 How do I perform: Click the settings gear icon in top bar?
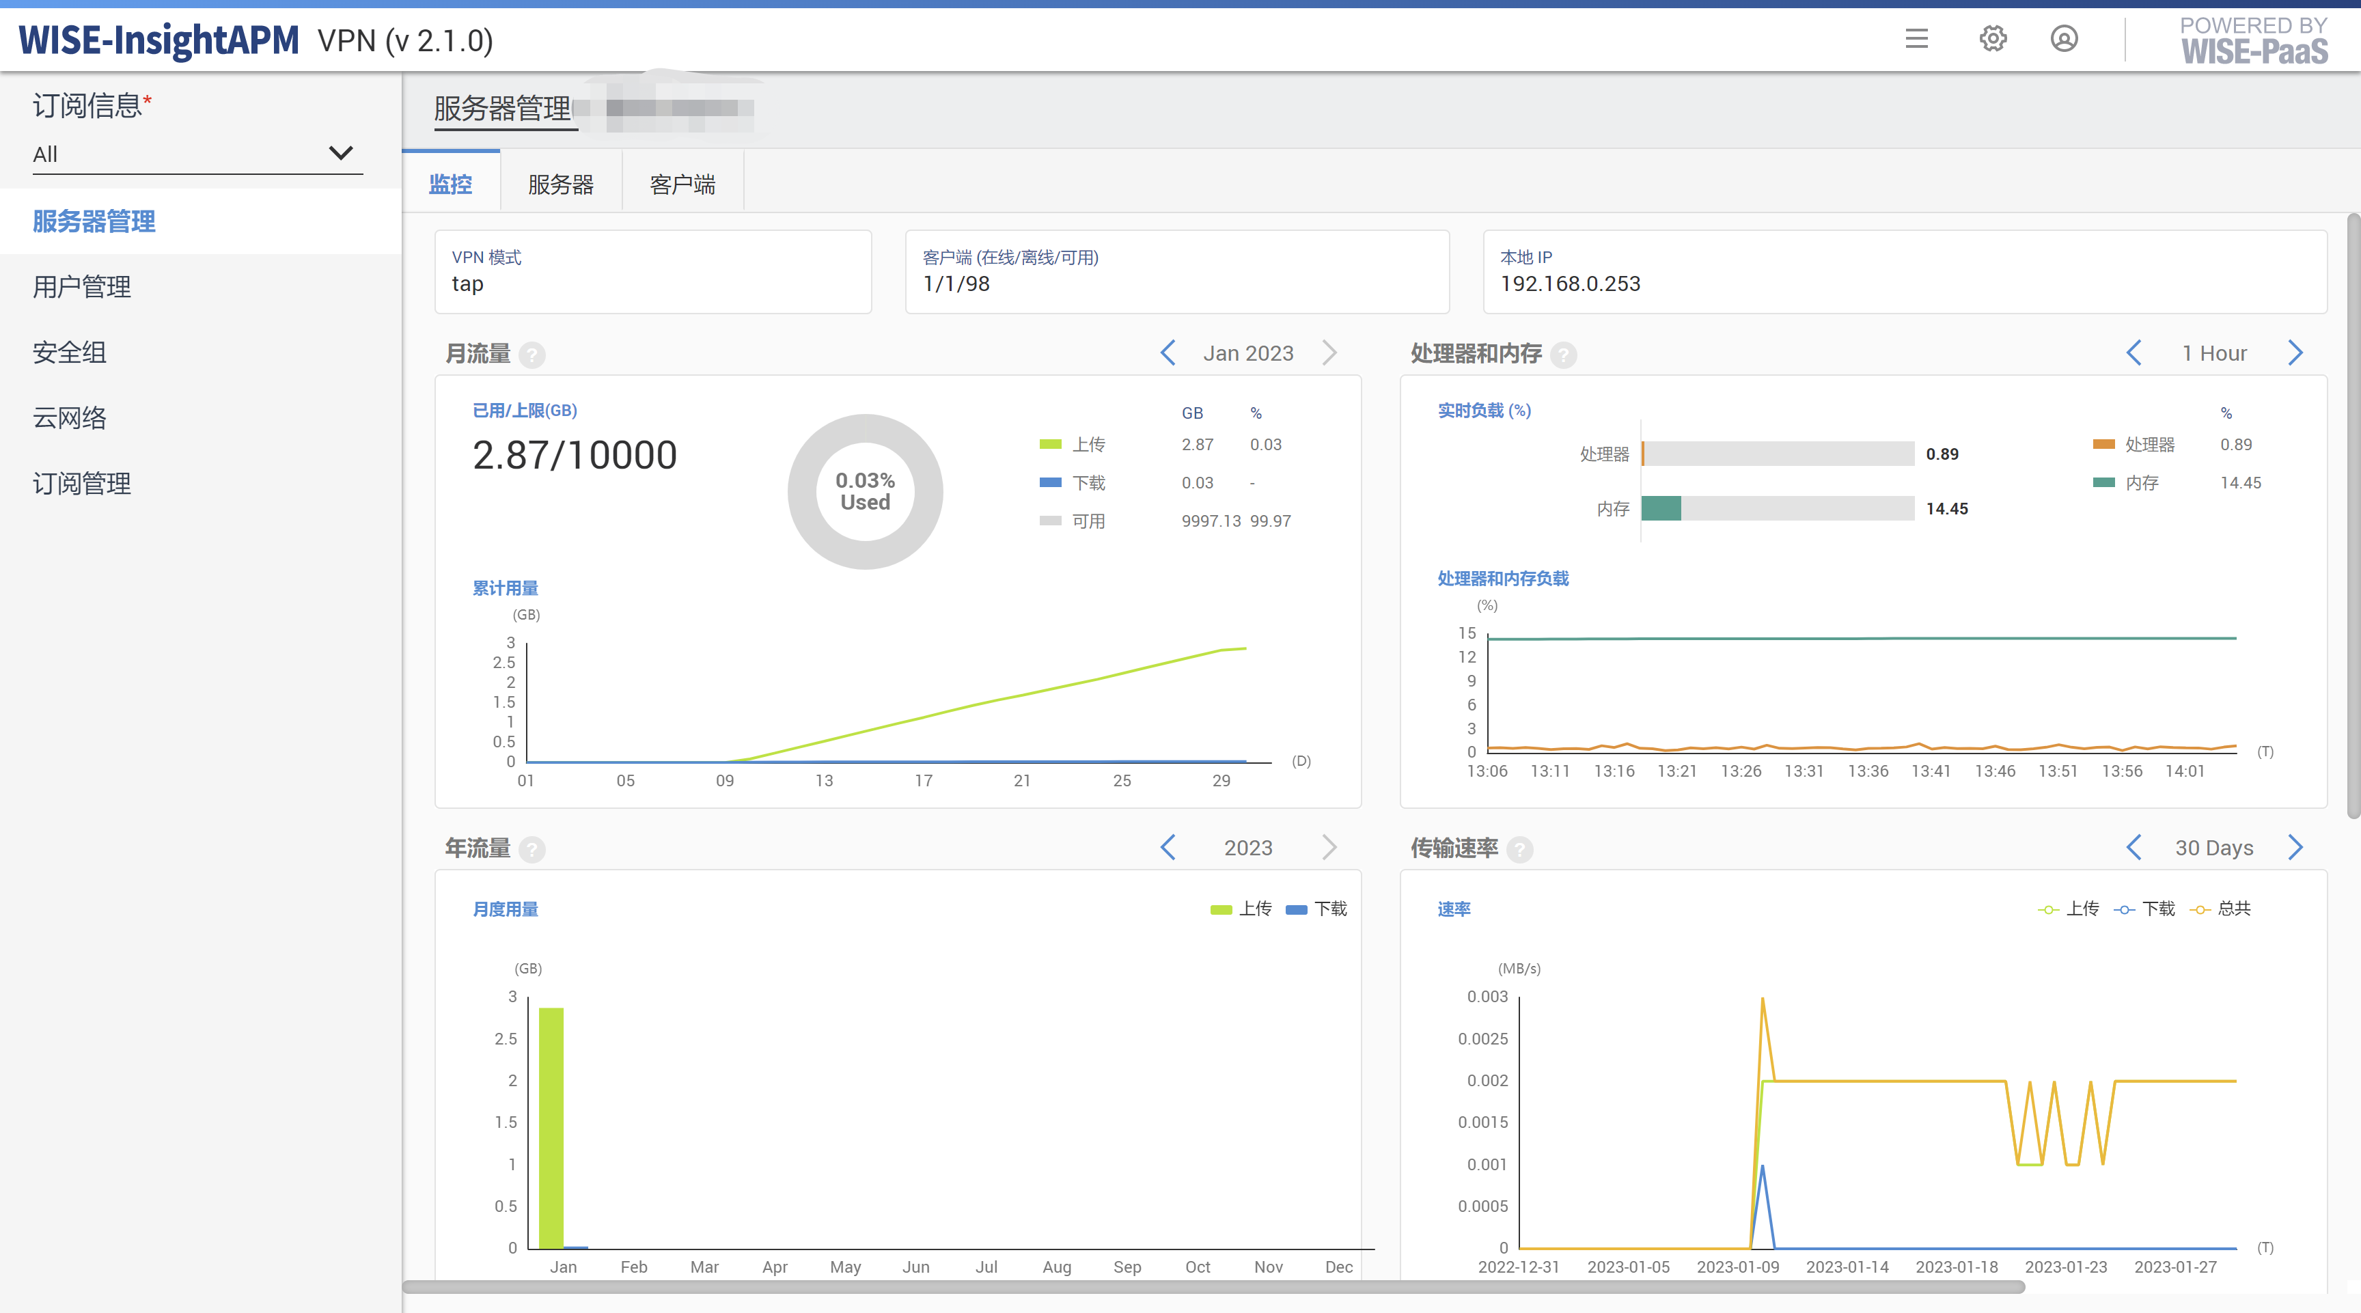point(1992,39)
